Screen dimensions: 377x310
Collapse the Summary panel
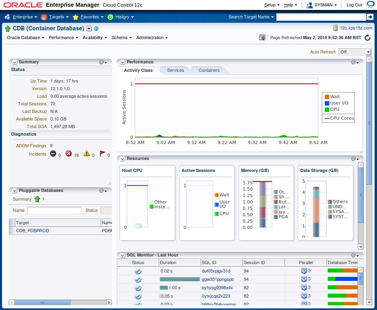15,62
